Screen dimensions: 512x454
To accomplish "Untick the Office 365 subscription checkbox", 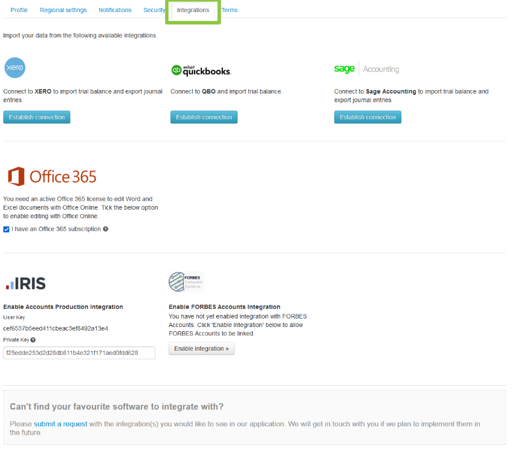I will (7, 230).
